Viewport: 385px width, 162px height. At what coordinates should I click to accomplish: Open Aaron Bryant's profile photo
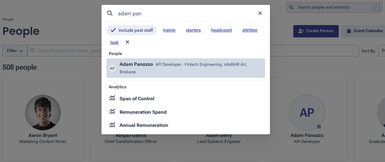coord(43,112)
